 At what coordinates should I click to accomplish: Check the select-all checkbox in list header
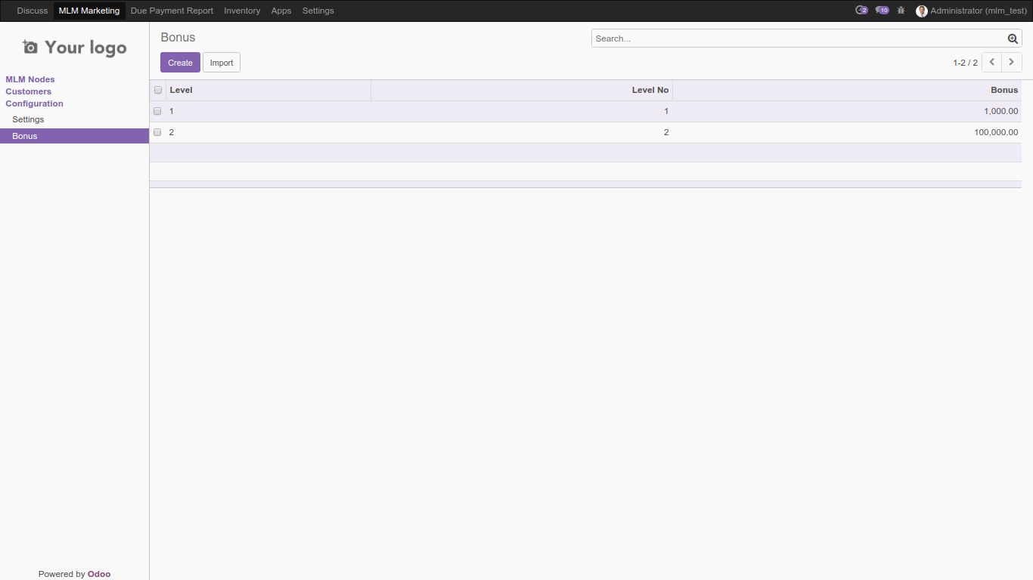(158, 90)
